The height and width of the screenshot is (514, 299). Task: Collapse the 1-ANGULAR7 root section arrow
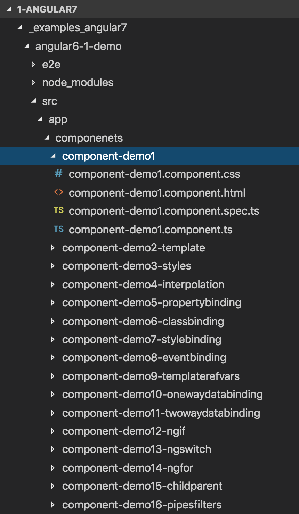coord(9,9)
